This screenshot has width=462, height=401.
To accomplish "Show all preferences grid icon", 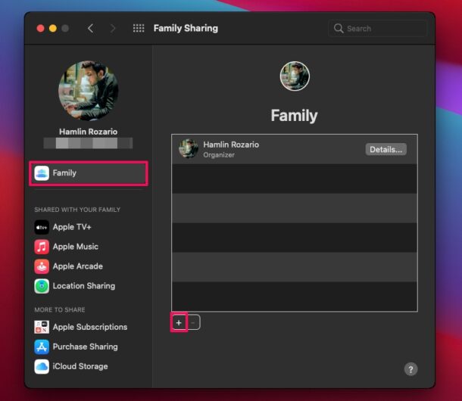I will click(x=139, y=28).
